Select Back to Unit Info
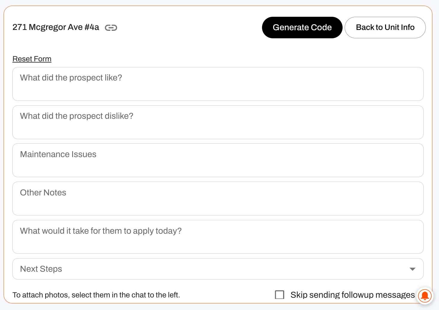 pyautogui.click(x=385, y=28)
